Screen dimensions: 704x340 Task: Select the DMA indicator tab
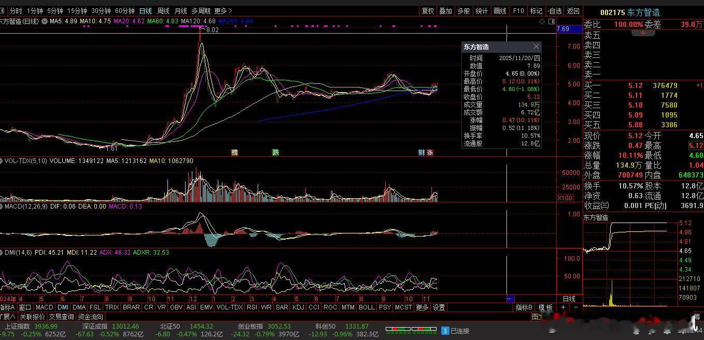click(x=79, y=307)
